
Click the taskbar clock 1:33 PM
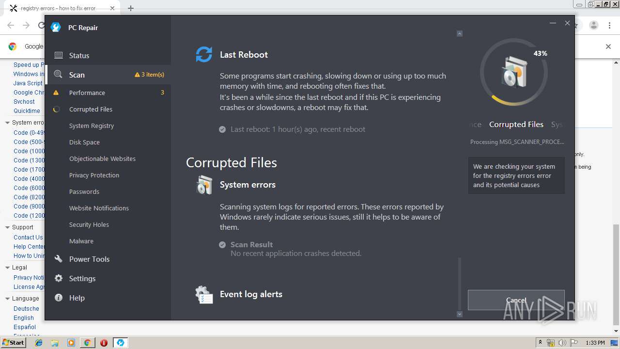(595, 343)
